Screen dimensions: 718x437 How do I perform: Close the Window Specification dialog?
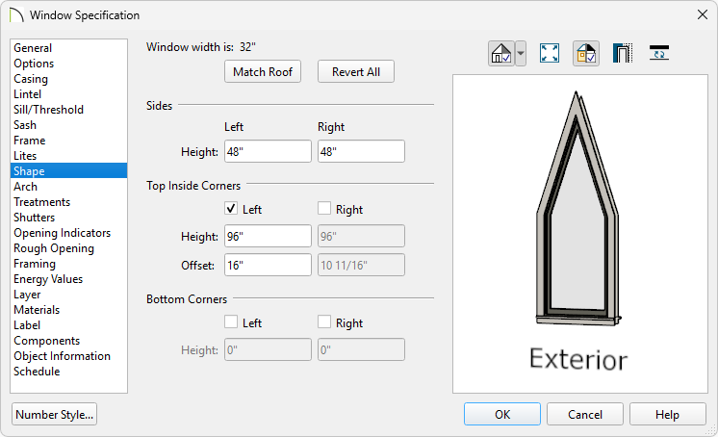[702, 14]
